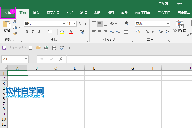Click Merge and Center icon
Image resolution: width=192 pixels, height=128 pixels.
coord(126,32)
